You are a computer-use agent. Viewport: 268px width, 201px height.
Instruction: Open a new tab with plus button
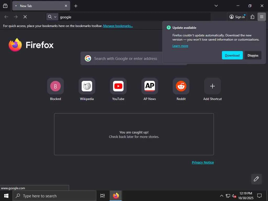point(76,6)
